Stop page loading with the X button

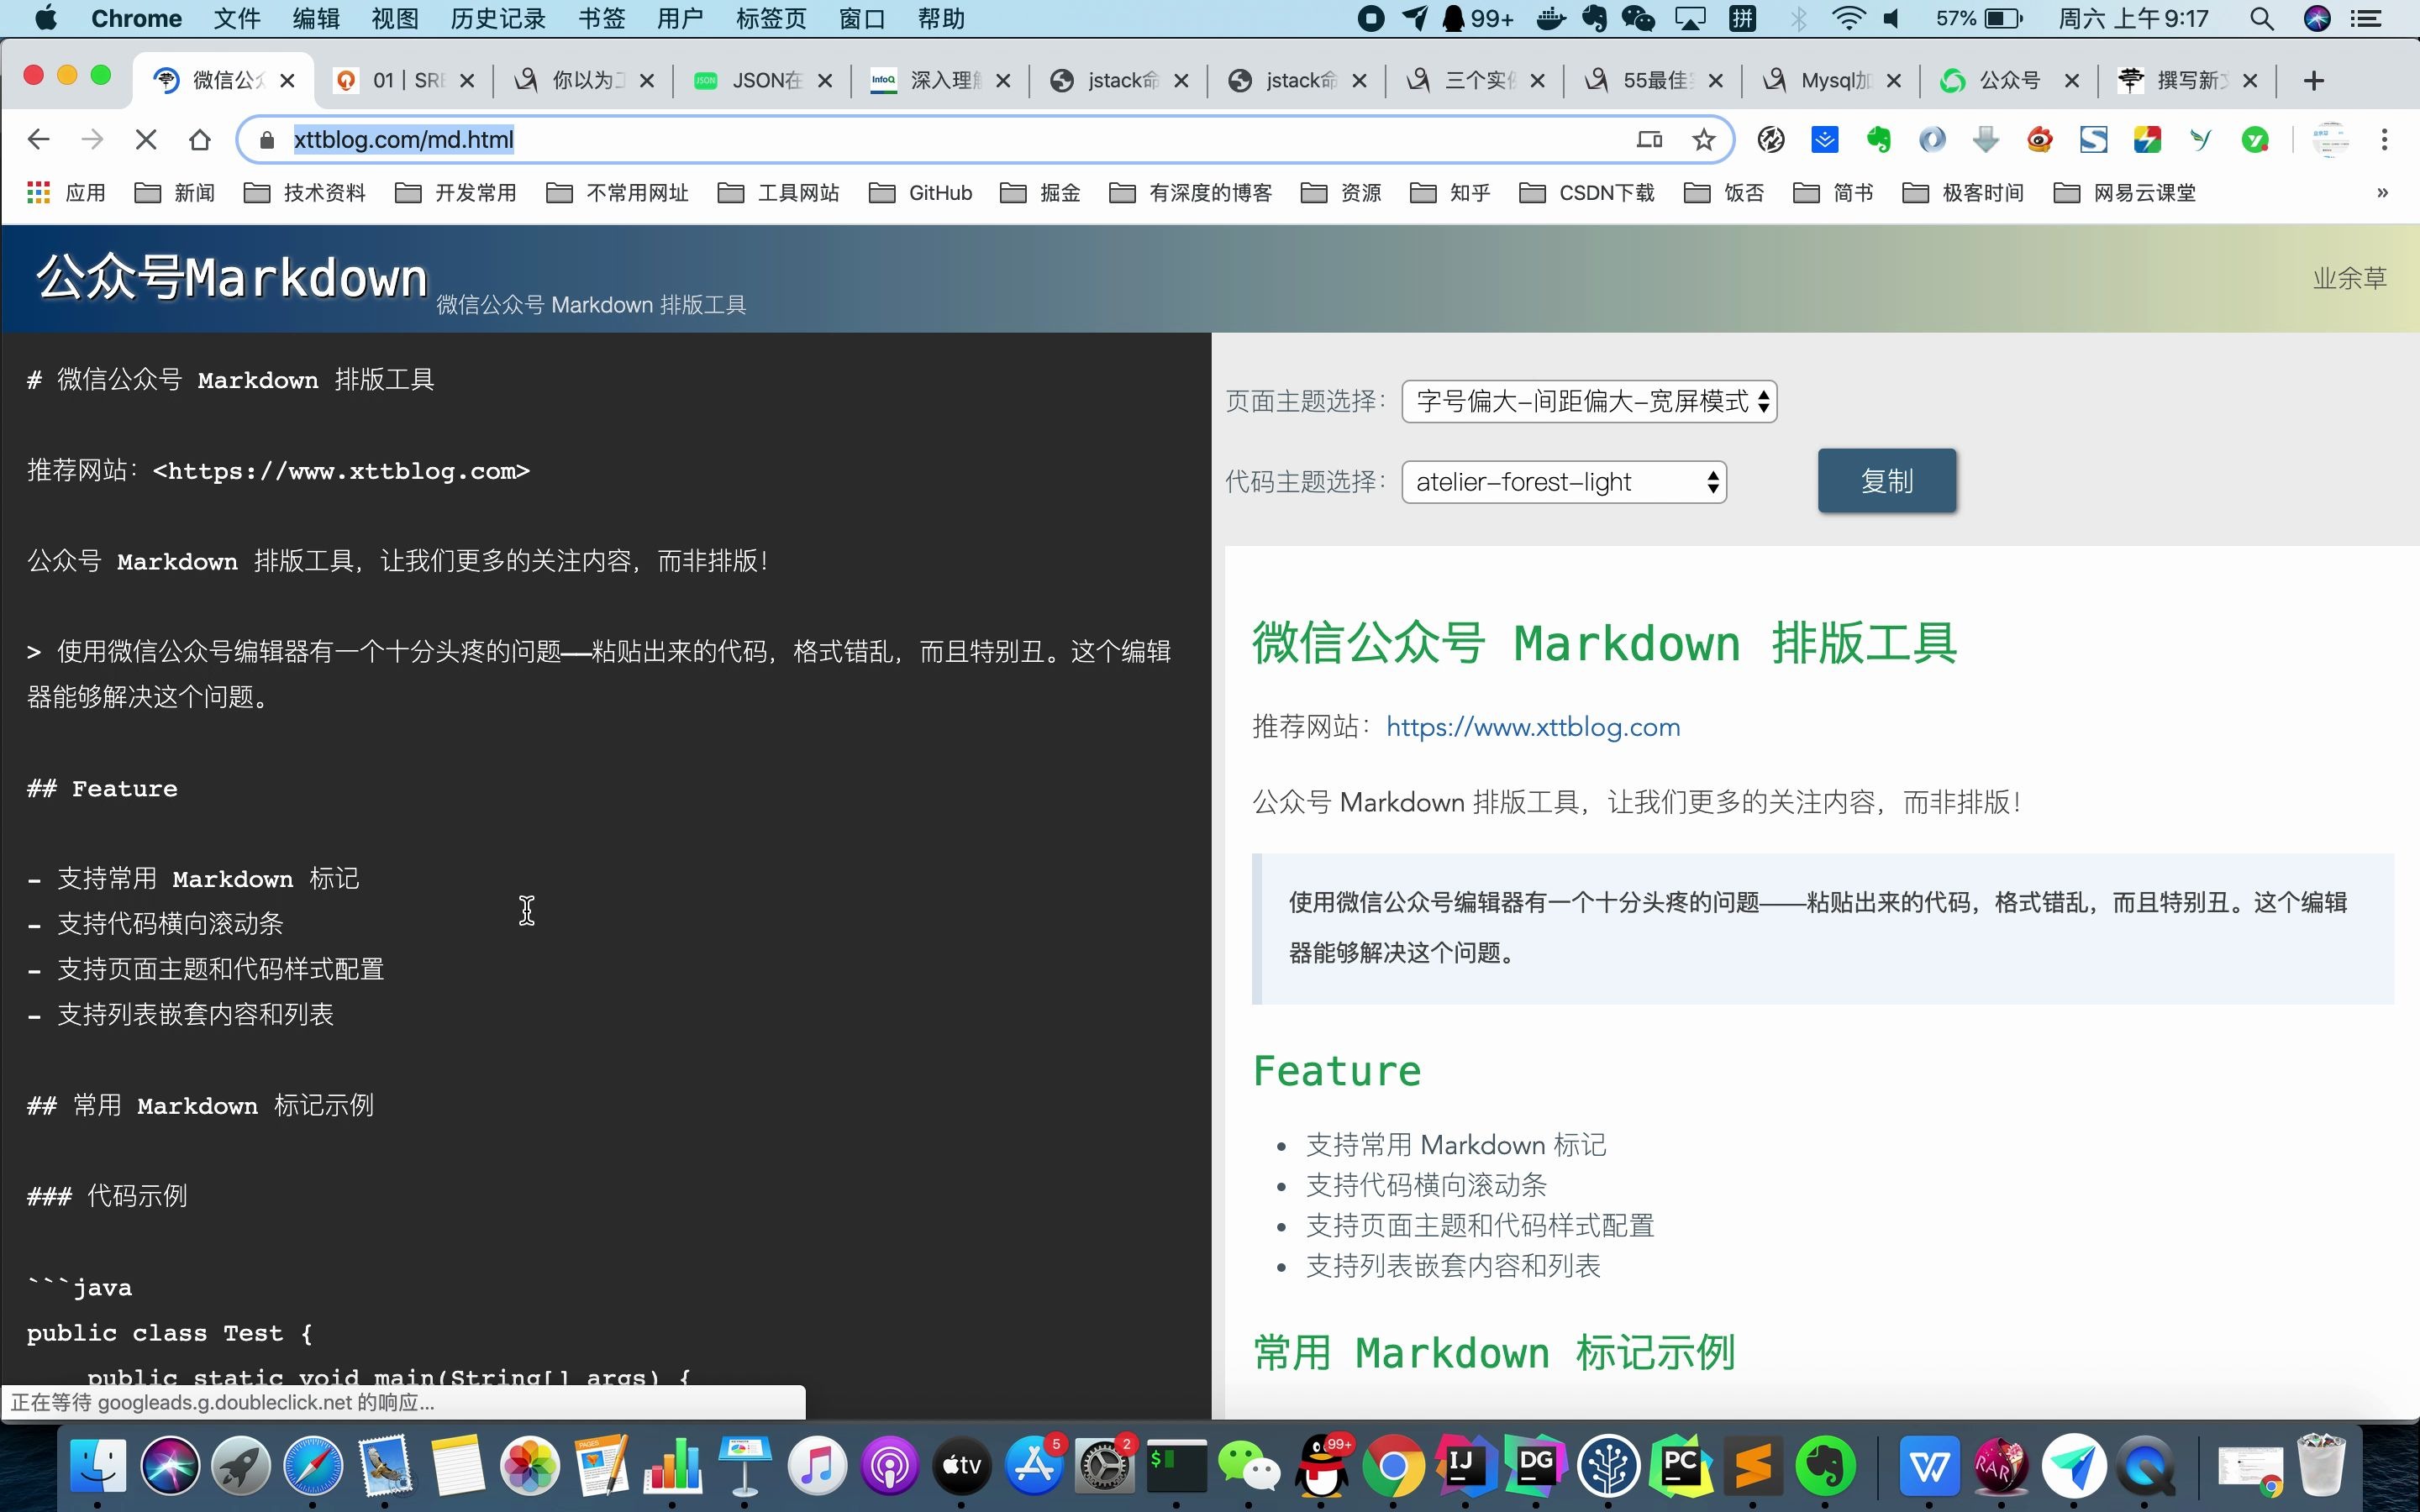pos(146,140)
